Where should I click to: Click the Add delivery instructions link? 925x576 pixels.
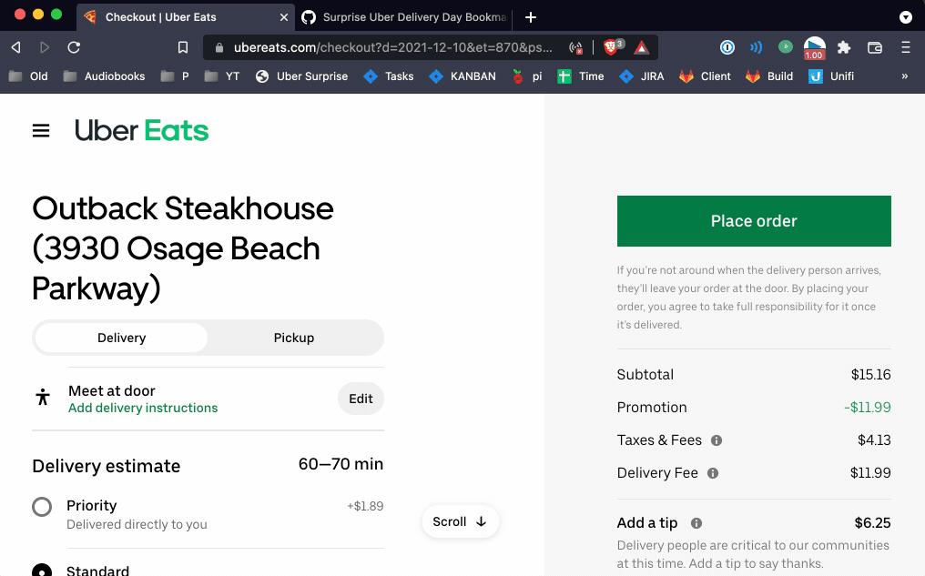143,408
